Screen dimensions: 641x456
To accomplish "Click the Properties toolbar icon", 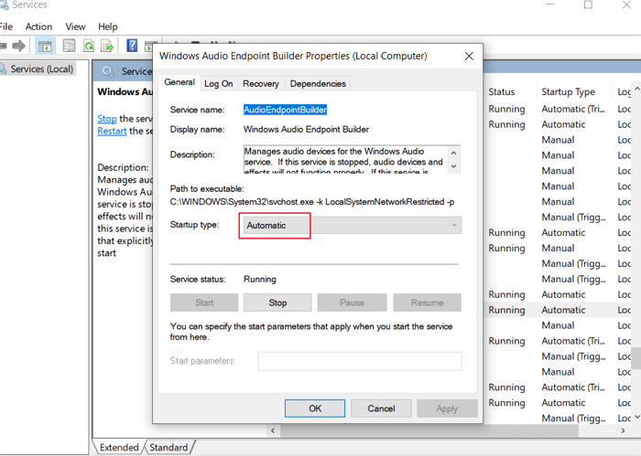I will point(69,46).
